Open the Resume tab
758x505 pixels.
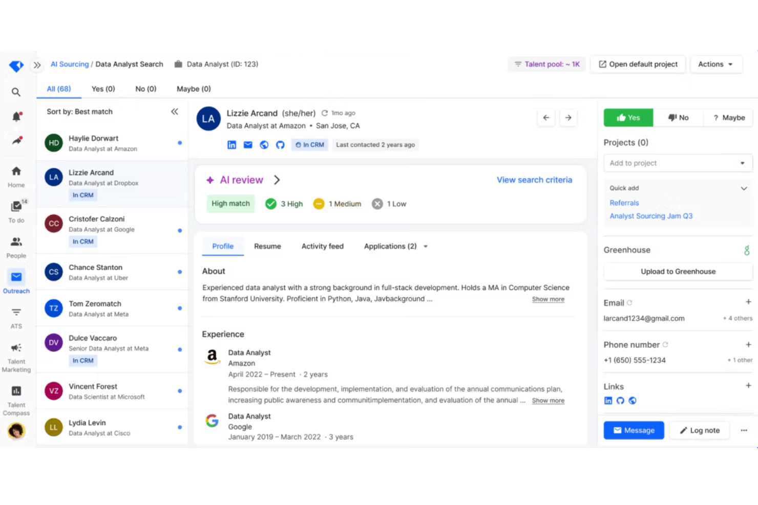267,247
